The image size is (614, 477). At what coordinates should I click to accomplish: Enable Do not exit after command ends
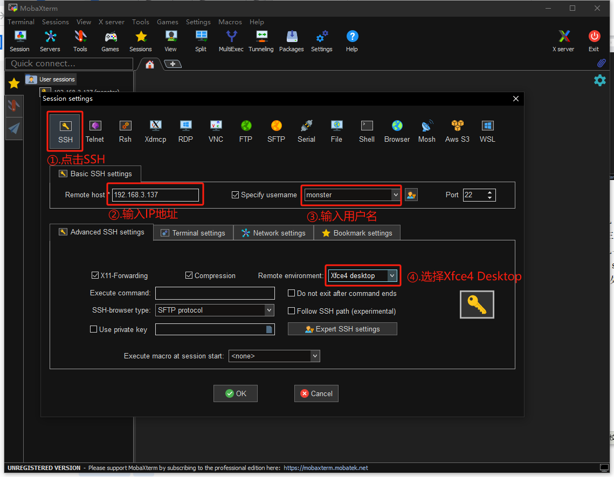tap(291, 293)
